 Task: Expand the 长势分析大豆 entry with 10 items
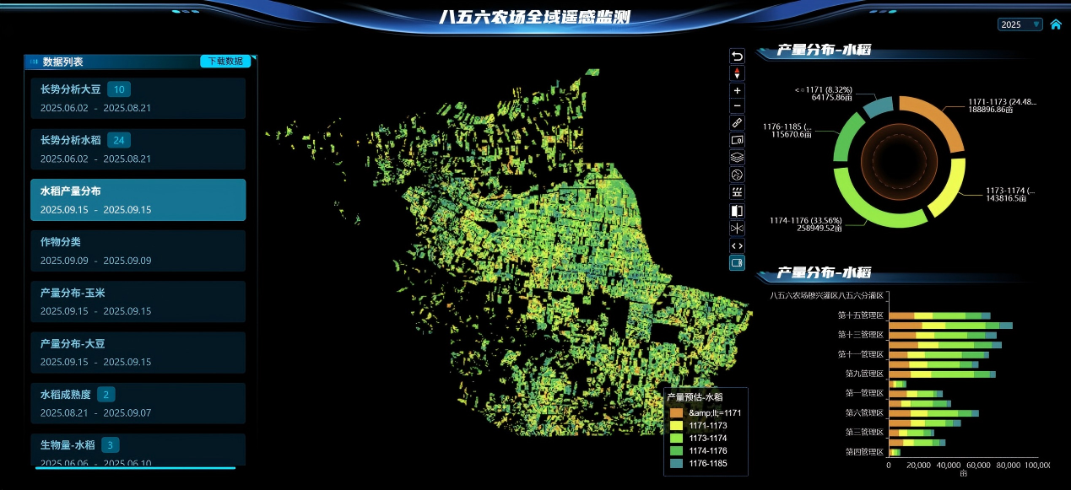[138, 98]
